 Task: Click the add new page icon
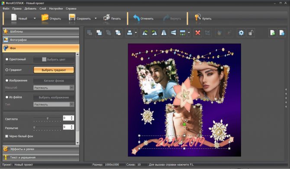[272, 33]
